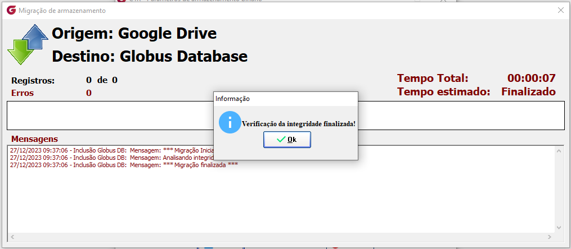Click the Tempo Total value 00:00:07

[531, 78]
